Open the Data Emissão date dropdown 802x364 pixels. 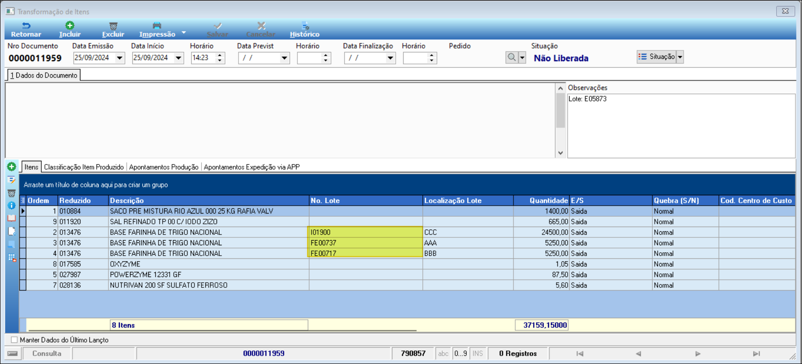tap(120, 58)
